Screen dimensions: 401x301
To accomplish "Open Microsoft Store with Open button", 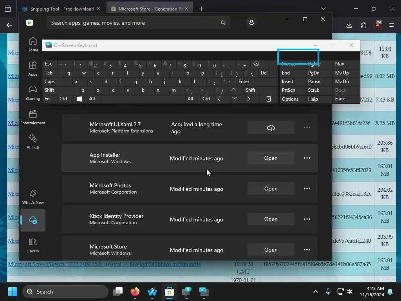I will 271,250.
